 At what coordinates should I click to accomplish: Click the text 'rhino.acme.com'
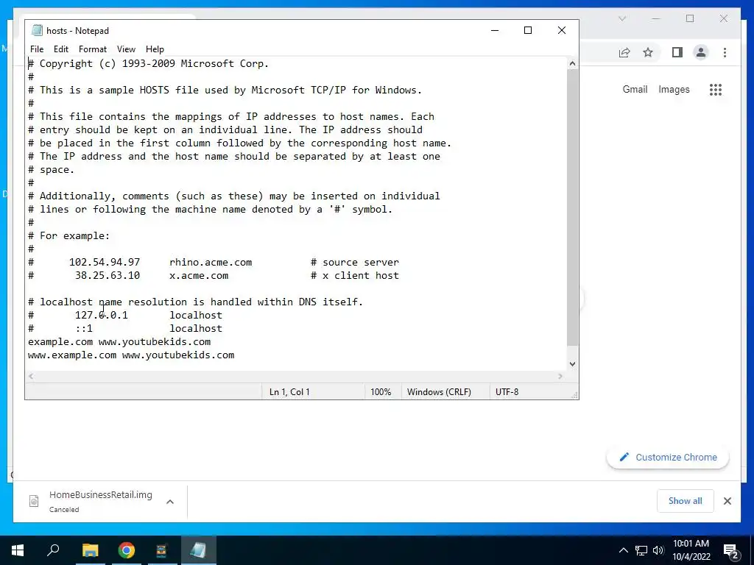pos(211,263)
